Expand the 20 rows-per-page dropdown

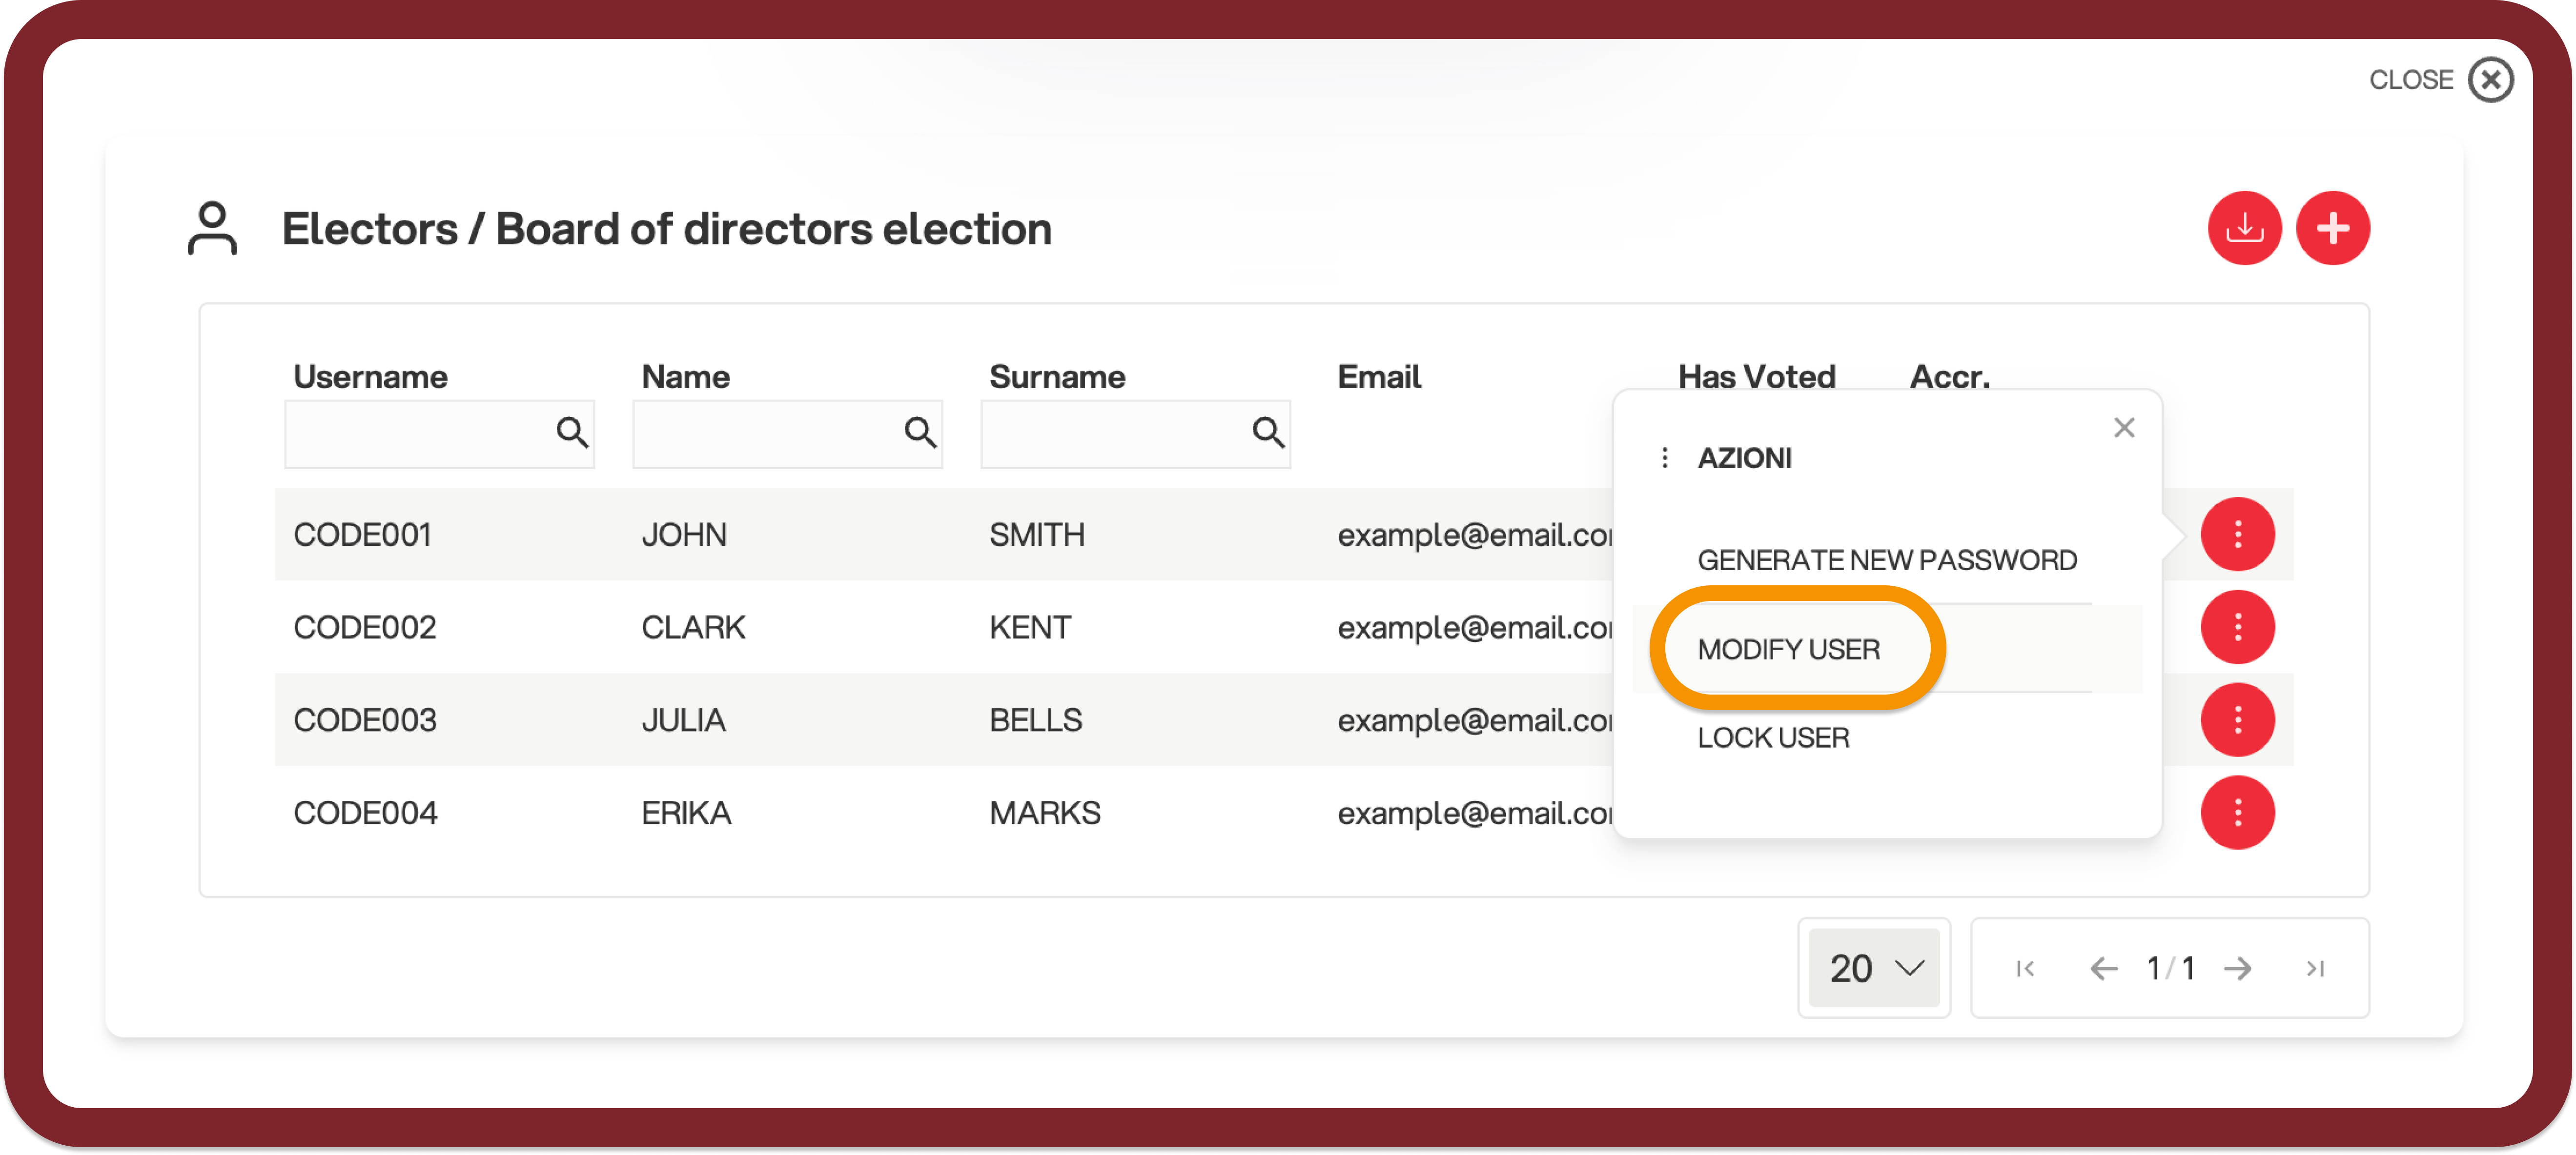[x=1873, y=968]
